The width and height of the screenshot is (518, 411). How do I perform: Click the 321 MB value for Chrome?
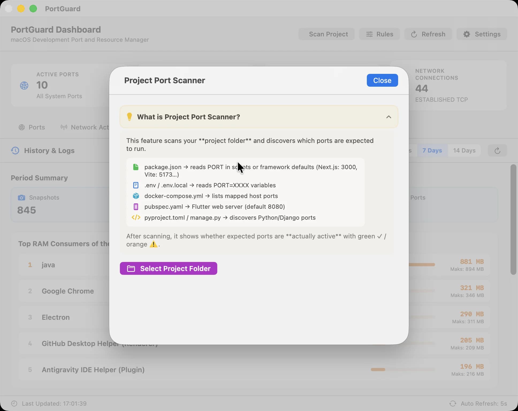coord(472,288)
